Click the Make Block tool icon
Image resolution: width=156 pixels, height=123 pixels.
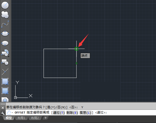(5, 62)
